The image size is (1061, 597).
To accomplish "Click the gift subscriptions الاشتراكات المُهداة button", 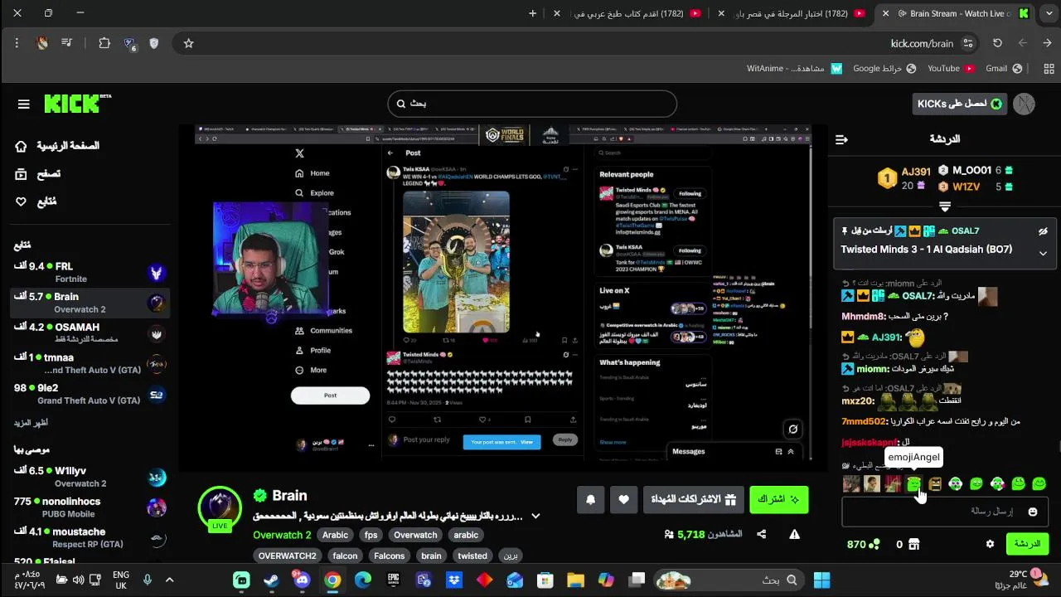I will [x=693, y=499].
